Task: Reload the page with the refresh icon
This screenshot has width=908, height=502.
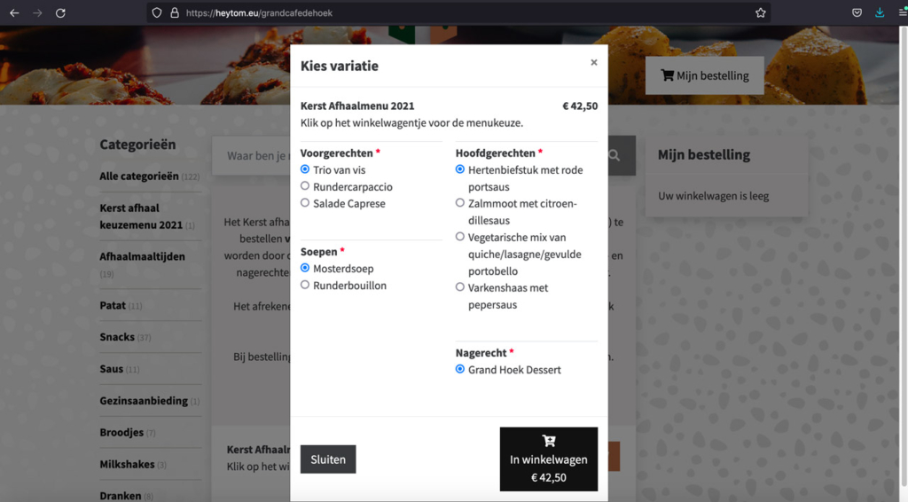Action: [60, 12]
